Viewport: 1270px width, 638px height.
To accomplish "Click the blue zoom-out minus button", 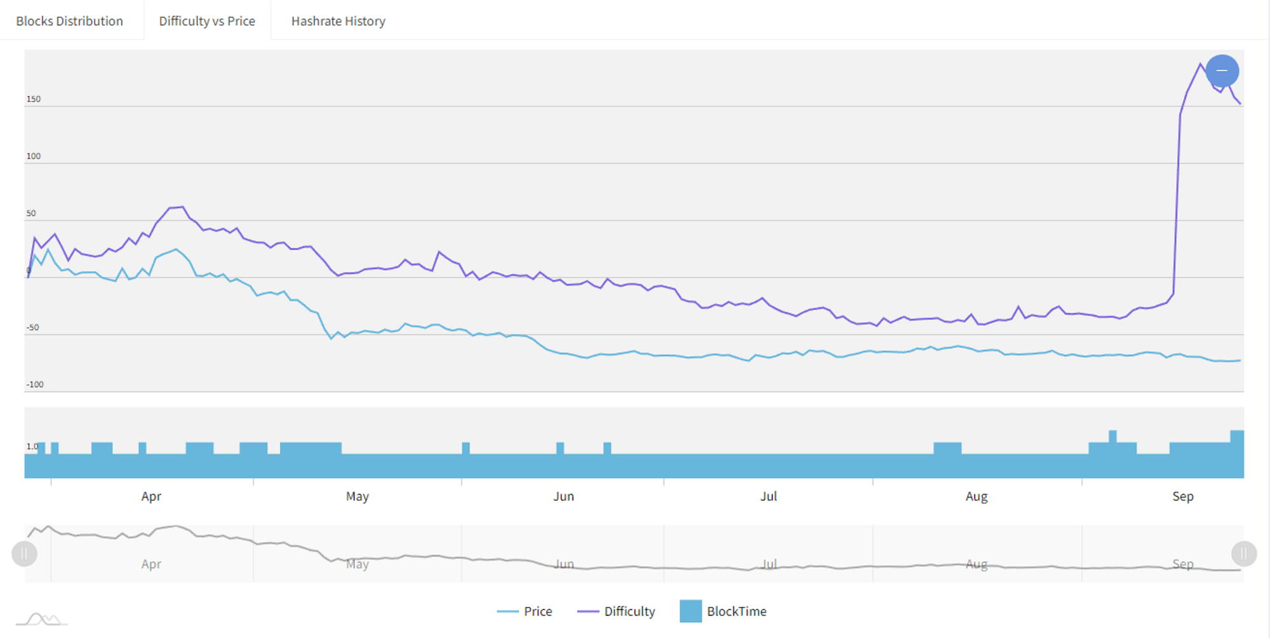I will point(1222,70).
